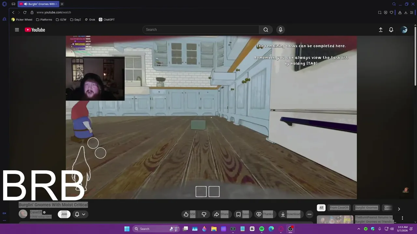The image size is (417, 234).
Task: Click the youtube.com/watch address bar
Action: click(54, 12)
